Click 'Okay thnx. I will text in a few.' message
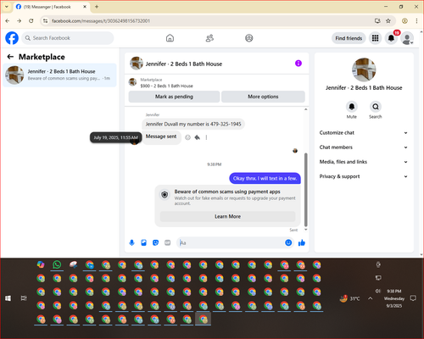Viewport: 424px width, 339px height. coord(265,179)
